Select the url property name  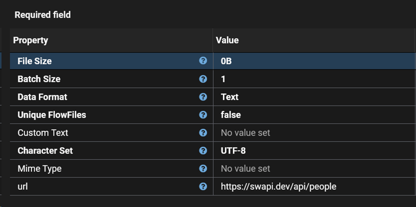23,186
